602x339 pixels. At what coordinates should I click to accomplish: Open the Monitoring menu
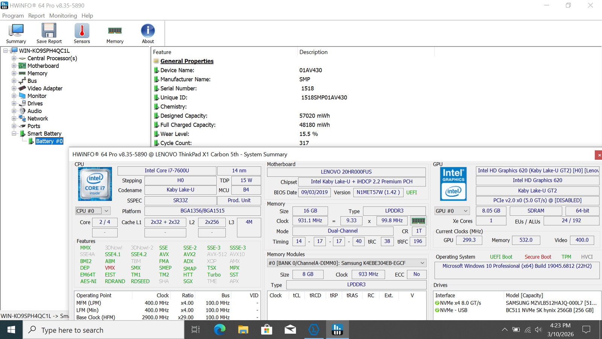[63, 16]
